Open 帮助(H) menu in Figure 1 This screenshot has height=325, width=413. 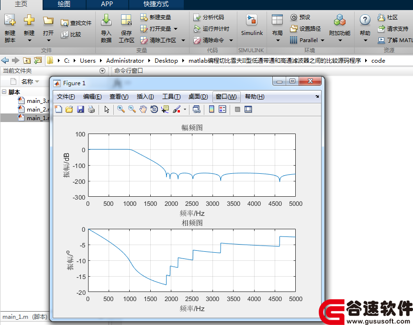click(255, 97)
